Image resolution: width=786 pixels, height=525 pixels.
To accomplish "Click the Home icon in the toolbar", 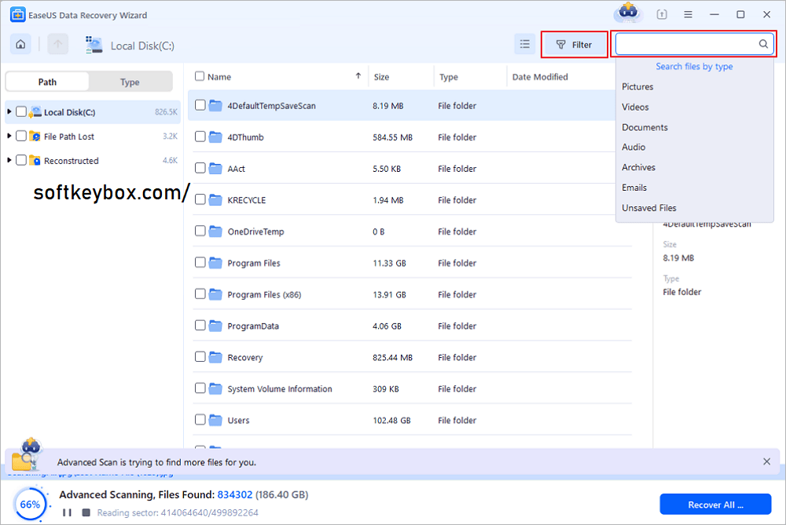I will pyautogui.click(x=20, y=44).
